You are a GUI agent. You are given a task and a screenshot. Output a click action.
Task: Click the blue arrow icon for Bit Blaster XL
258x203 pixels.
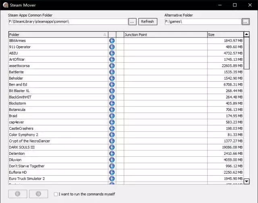point(112,91)
